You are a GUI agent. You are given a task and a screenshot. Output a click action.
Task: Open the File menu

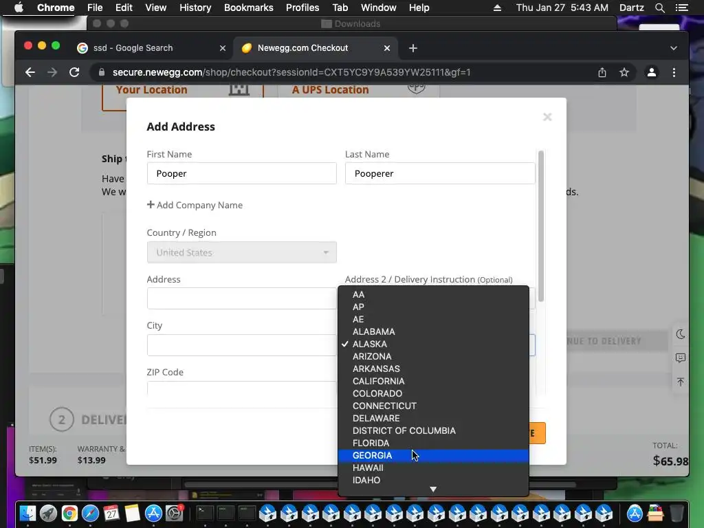(95, 8)
